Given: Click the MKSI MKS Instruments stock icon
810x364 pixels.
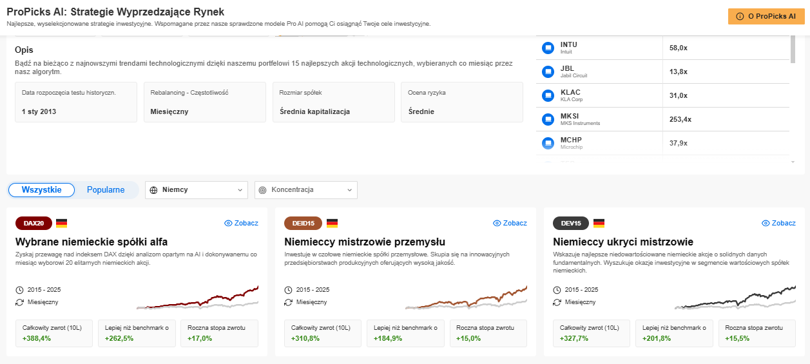Looking at the screenshot, I should point(548,119).
